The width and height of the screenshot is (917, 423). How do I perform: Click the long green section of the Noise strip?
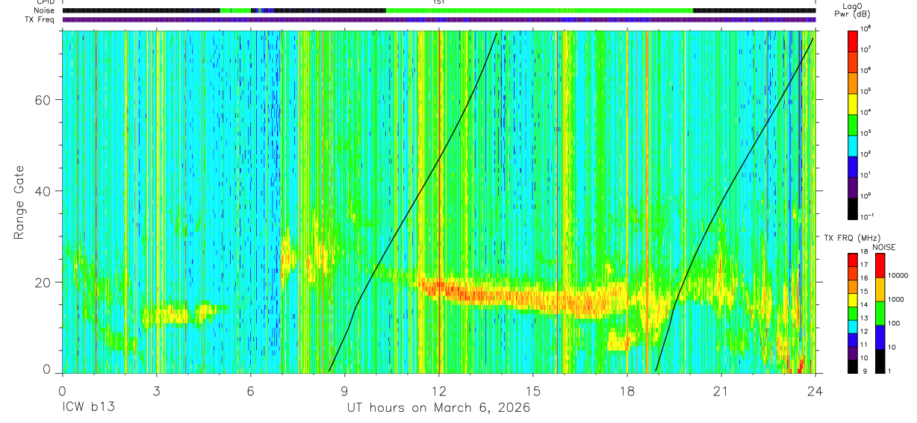point(539,10)
